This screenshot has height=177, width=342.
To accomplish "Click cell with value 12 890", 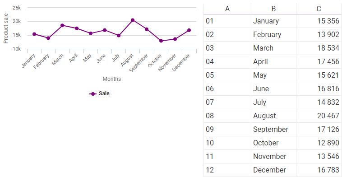I will [319, 143].
